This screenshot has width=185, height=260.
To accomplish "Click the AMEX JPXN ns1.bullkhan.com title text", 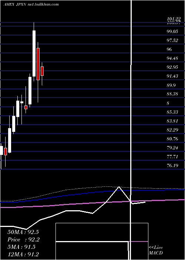I will pos(31,4).
